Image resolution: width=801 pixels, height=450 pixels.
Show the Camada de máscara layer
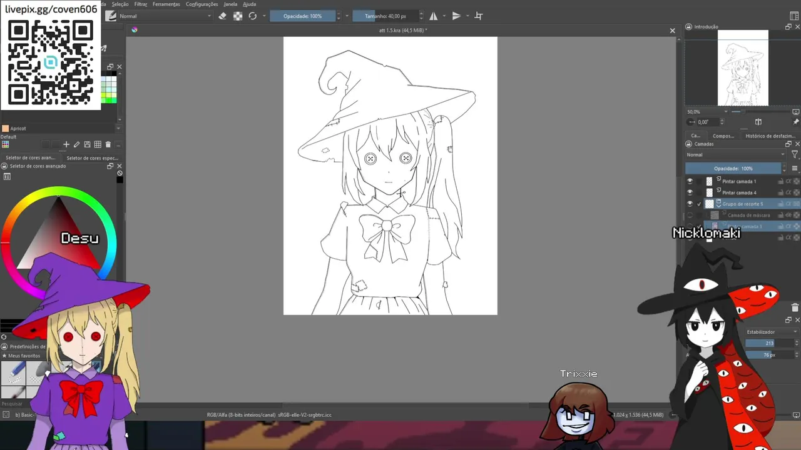pyautogui.click(x=690, y=215)
